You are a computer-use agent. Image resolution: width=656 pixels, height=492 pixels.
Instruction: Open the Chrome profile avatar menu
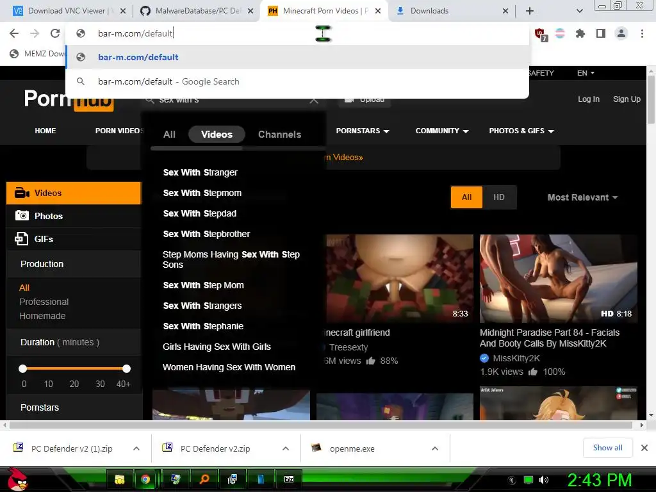621,33
